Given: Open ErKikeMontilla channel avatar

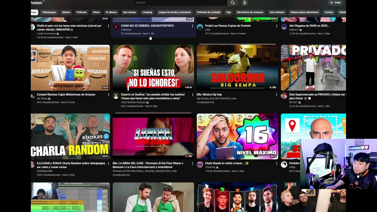Looking at the screenshot, I should [x=33, y=165].
